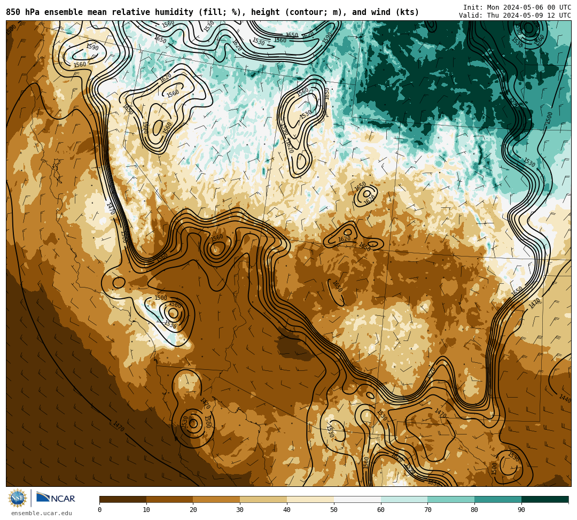Click the colorbar tick label '60'

click(x=381, y=510)
